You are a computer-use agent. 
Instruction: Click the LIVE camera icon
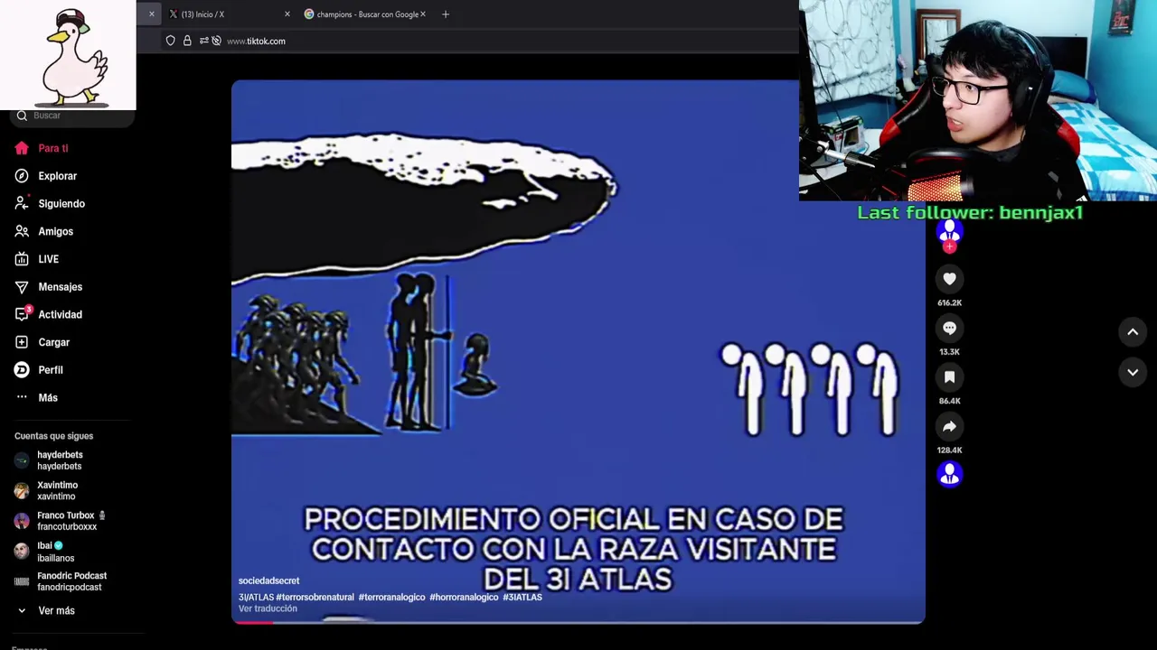coord(22,259)
